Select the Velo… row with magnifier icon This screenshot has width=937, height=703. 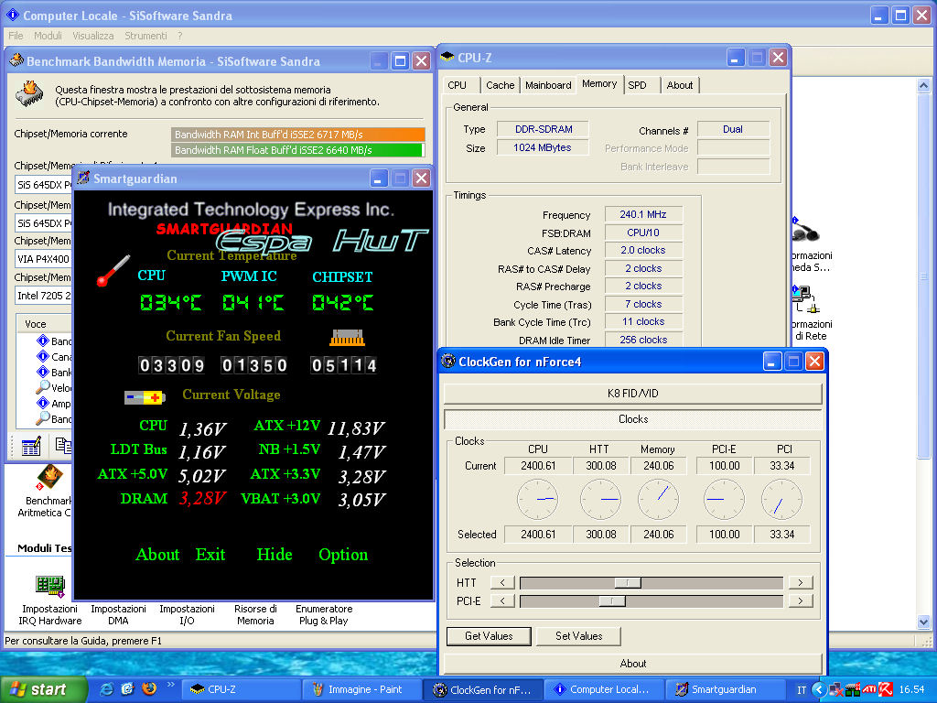click(x=54, y=387)
